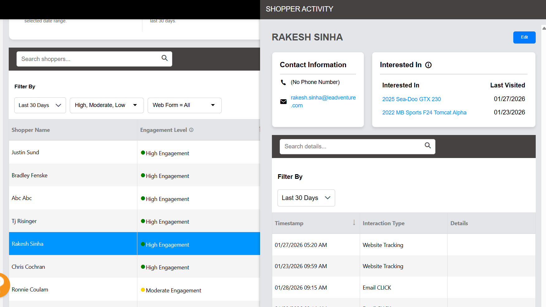The image size is (546, 307).
Task: Open the activity panel Last 30 Days dropdown
Action: coord(306,198)
